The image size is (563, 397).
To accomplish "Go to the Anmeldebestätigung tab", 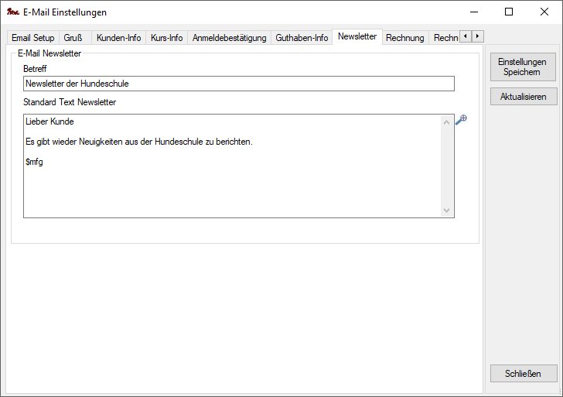I will 229,38.
